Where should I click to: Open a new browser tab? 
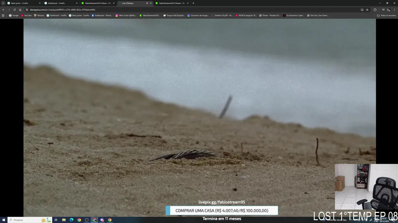[x=193, y=3]
